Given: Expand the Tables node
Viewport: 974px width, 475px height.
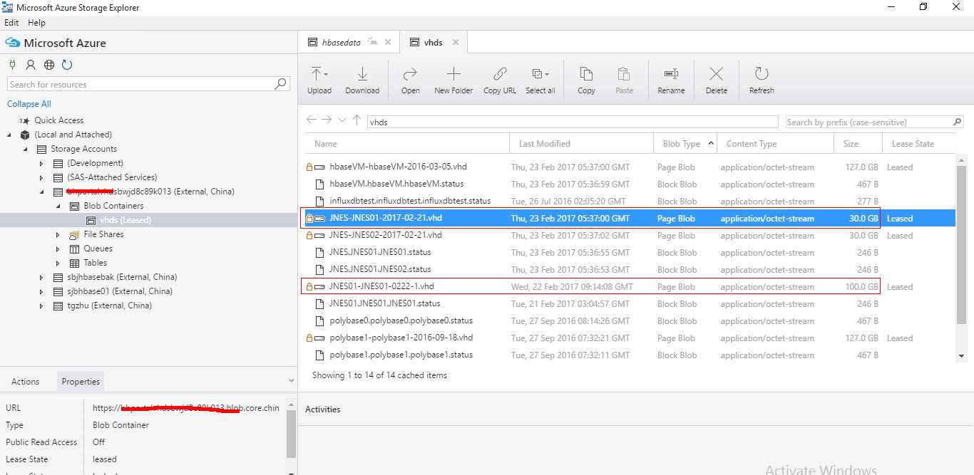Looking at the screenshot, I should [x=58, y=263].
